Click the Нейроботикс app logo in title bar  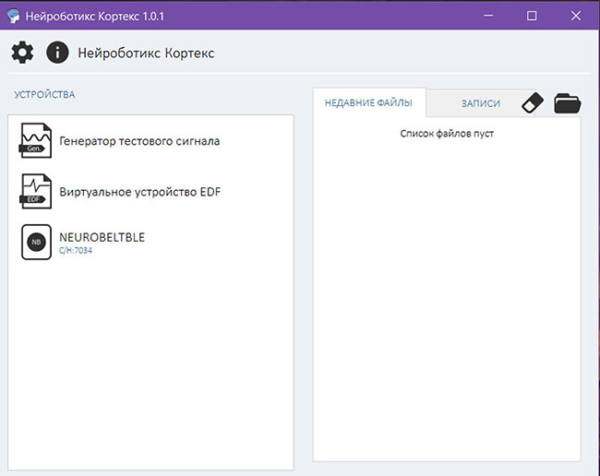coord(12,15)
